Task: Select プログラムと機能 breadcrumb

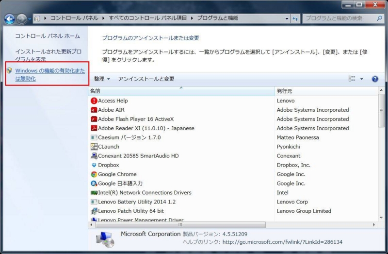Action: 217,18
